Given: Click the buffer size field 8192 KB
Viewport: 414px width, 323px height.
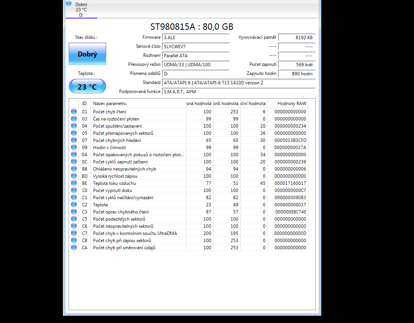Looking at the screenshot, I should pyautogui.click(x=297, y=38).
